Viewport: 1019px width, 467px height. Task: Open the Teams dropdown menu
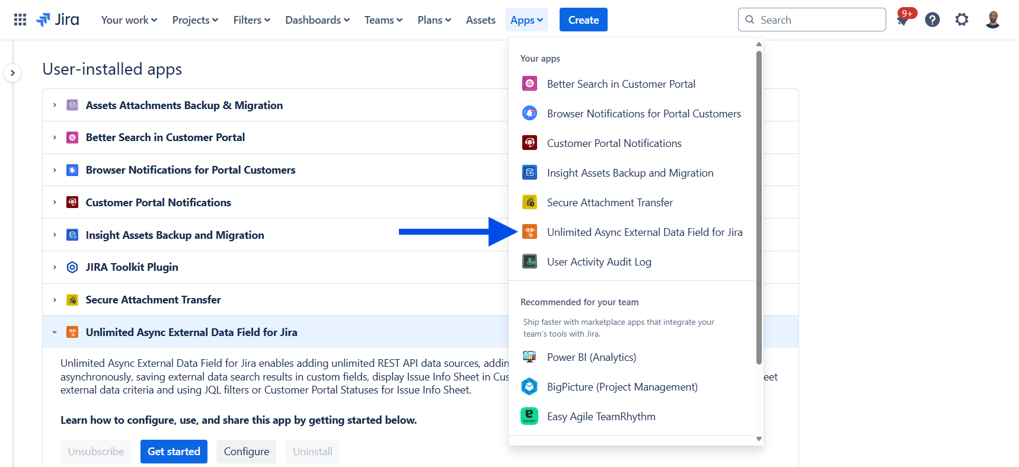pyautogui.click(x=384, y=20)
